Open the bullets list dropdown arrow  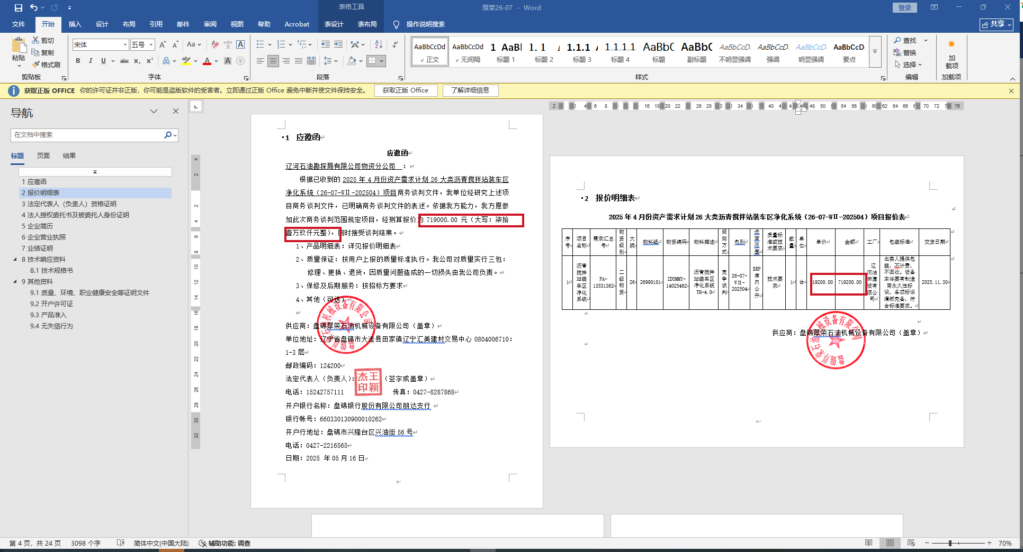270,44
